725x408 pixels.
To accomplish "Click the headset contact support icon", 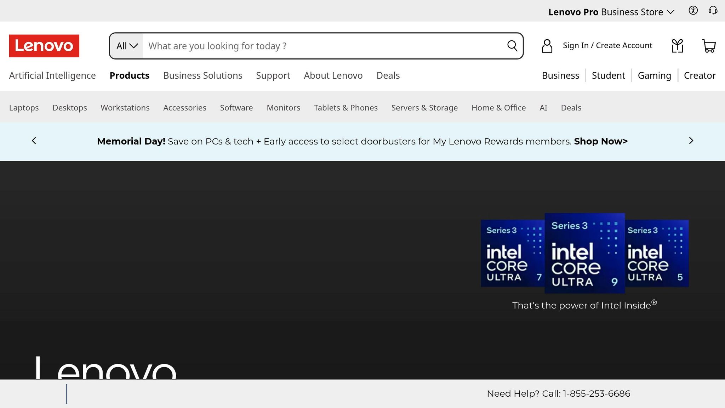I will [x=713, y=10].
